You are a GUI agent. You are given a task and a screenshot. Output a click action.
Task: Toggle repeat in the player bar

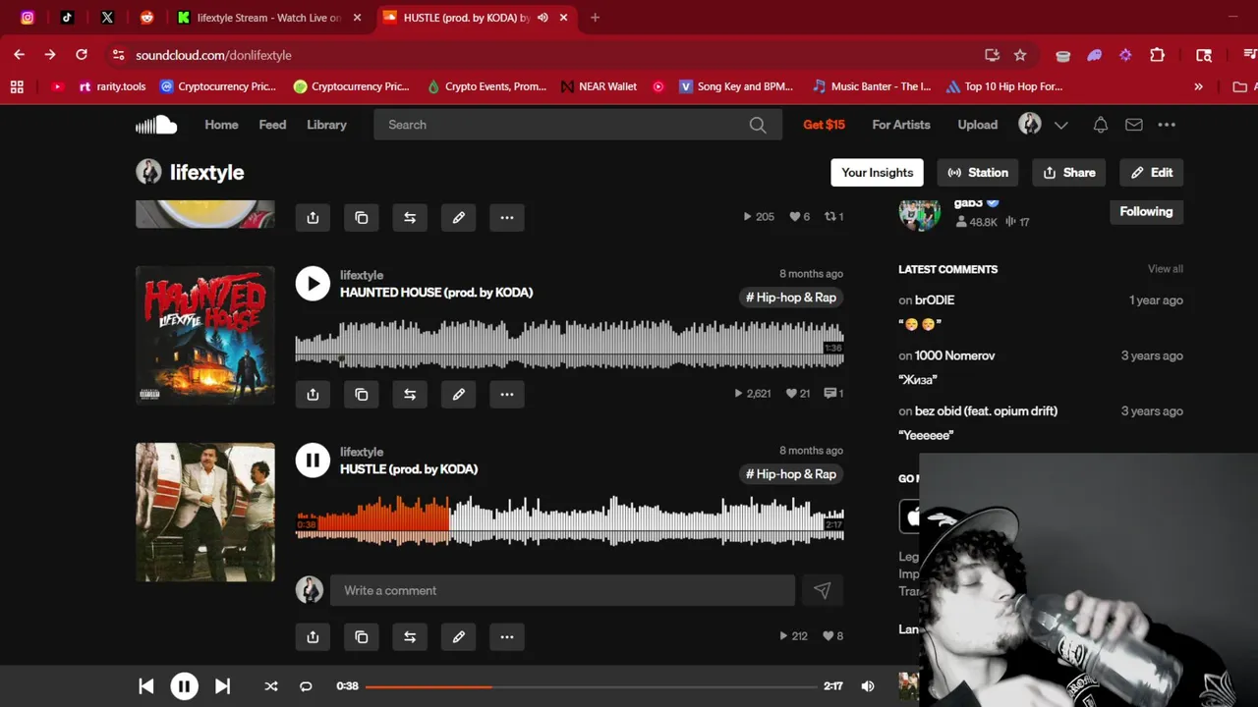coord(306,686)
